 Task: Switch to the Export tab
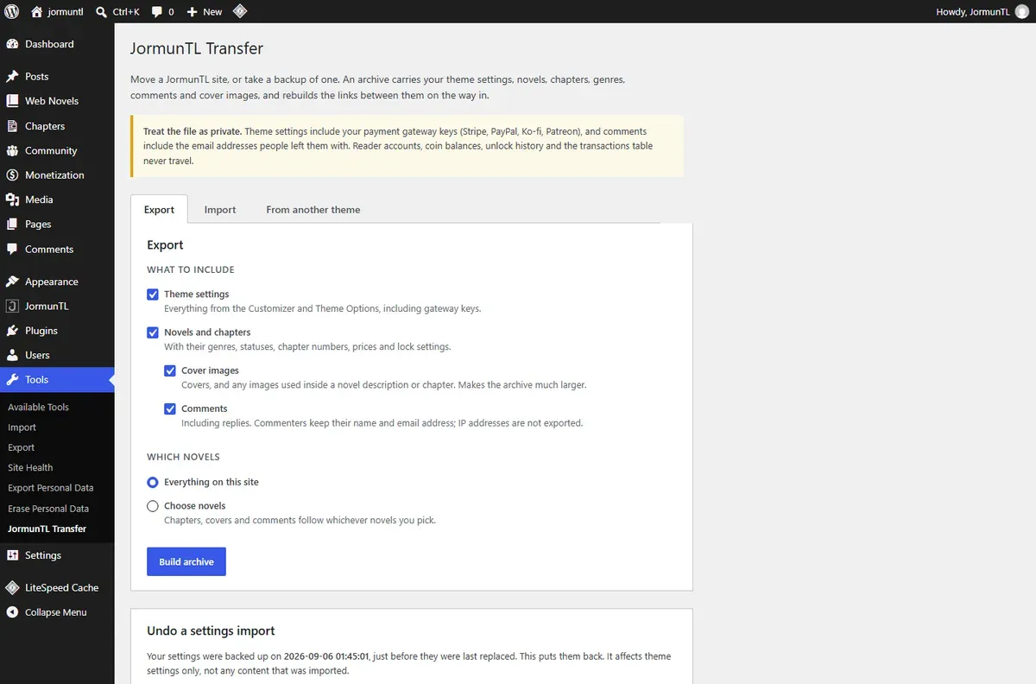[x=159, y=209]
